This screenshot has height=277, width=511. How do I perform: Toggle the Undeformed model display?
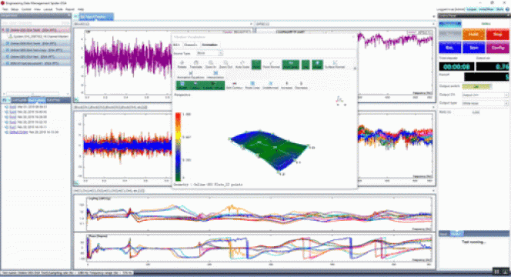coord(270,85)
